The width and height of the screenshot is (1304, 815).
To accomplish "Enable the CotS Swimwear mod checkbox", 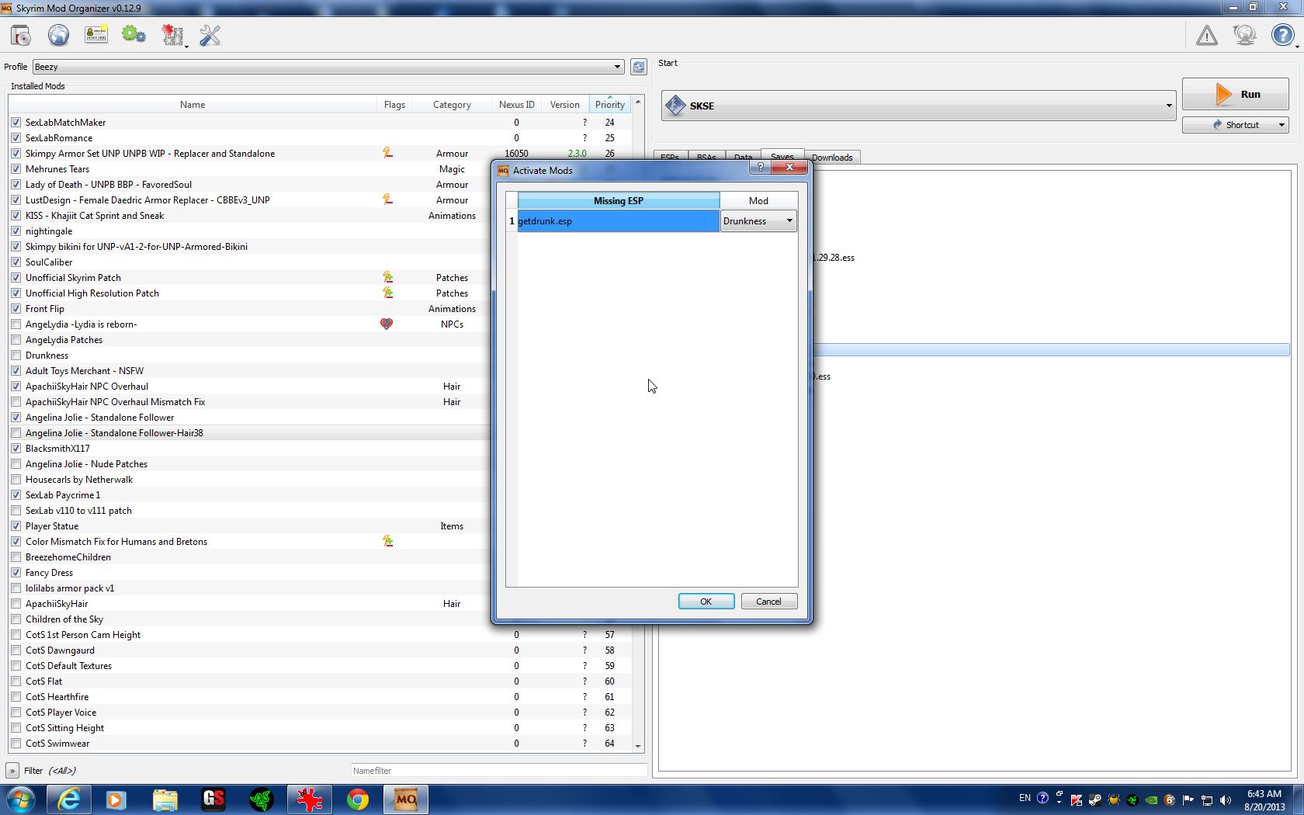I will coord(16,744).
